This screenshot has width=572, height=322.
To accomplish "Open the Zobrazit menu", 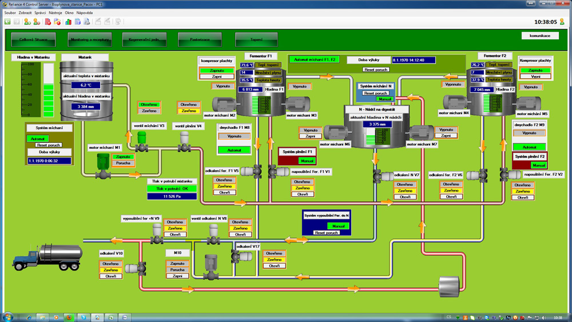I will pyautogui.click(x=25, y=13).
